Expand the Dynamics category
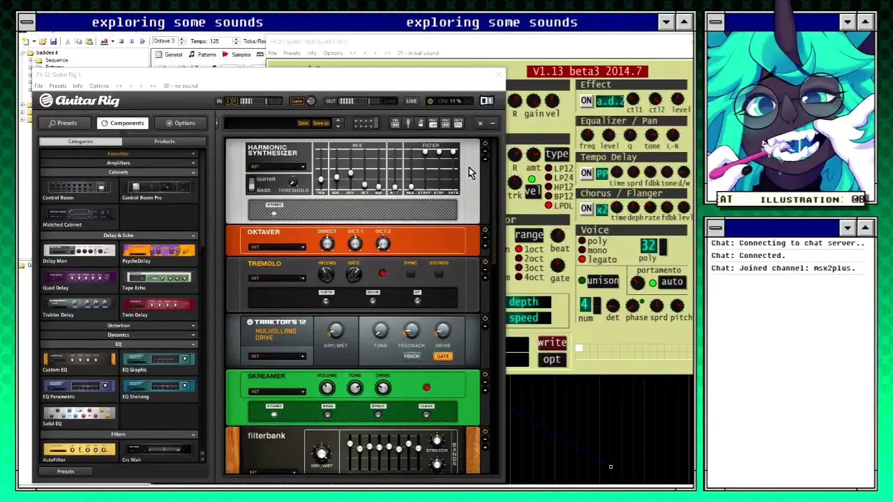 click(x=118, y=335)
